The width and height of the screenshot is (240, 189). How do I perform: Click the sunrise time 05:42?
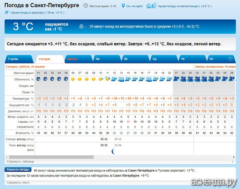pyautogui.click(x=104, y=139)
